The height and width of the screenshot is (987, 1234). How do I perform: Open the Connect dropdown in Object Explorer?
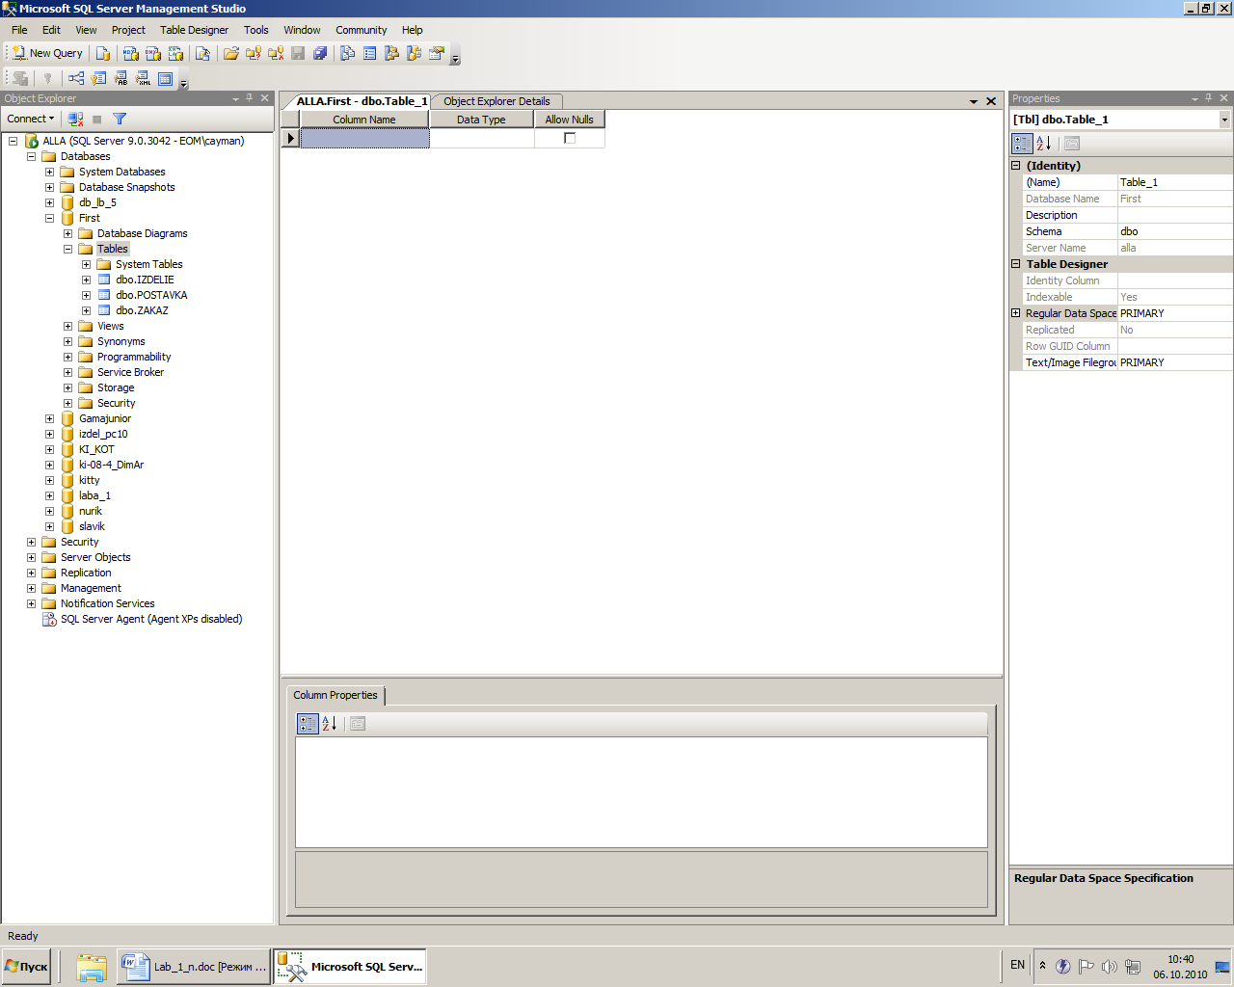coord(31,119)
